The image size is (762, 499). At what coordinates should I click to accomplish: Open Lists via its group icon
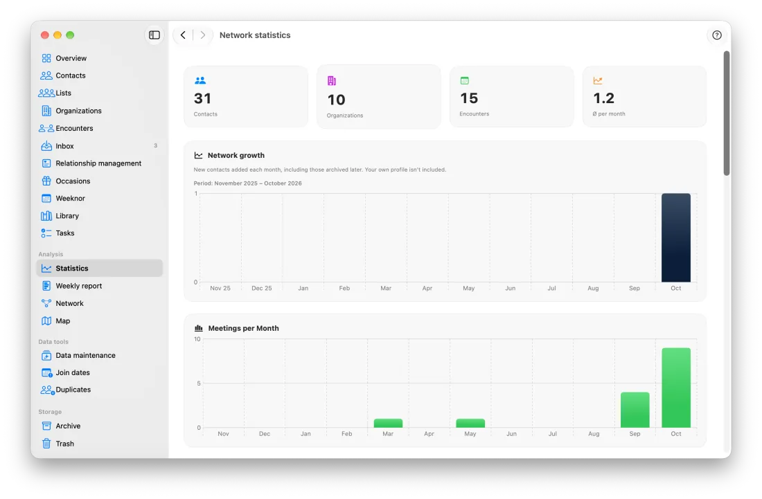pyautogui.click(x=46, y=93)
